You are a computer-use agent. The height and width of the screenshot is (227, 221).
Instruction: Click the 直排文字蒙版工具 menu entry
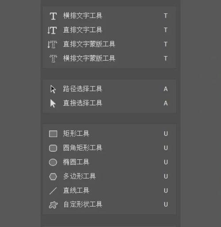pyautogui.click(x=109, y=44)
